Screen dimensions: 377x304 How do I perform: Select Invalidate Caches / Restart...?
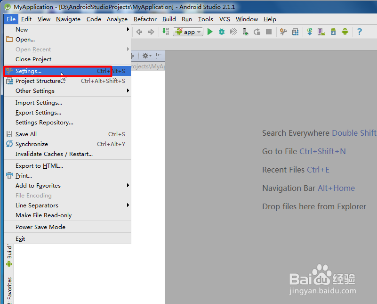coord(67,154)
